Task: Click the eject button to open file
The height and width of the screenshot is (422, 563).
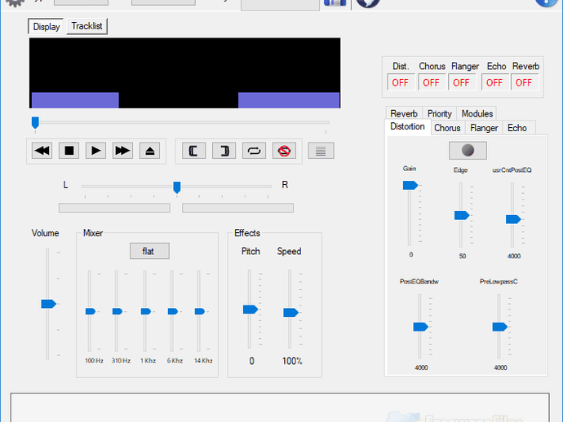Action: tap(150, 151)
